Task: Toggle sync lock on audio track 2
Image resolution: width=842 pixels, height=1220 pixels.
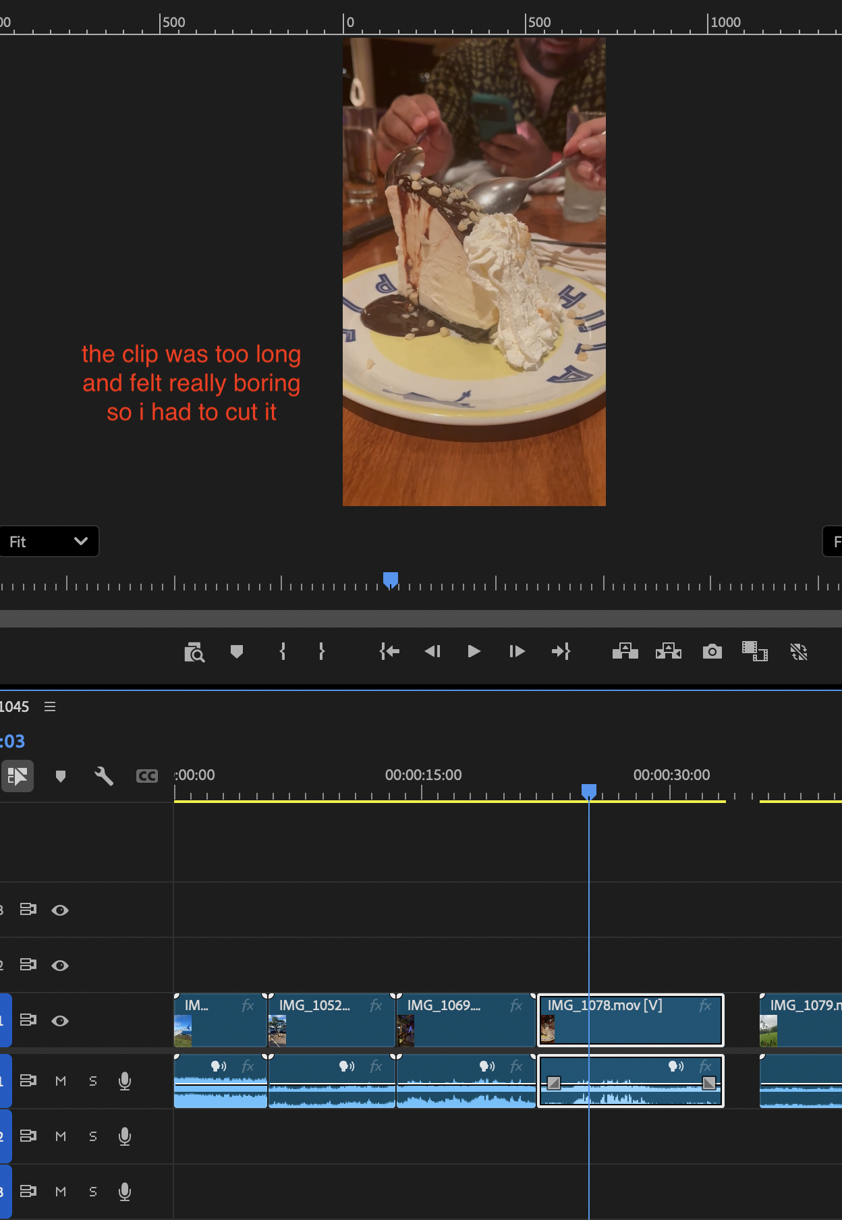Action: tap(28, 1136)
